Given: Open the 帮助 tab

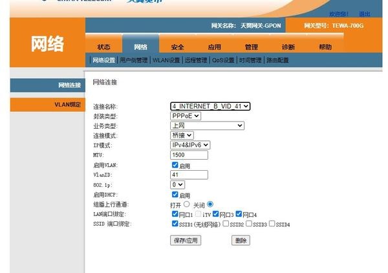Looking at the screenshot, I should point(325,47).
